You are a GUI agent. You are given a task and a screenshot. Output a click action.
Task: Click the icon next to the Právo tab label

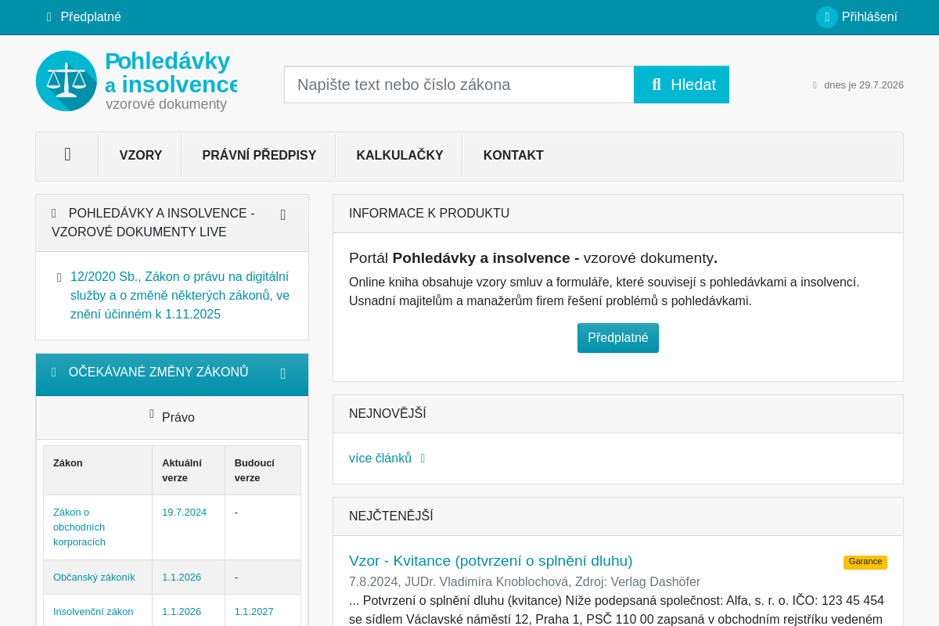[152, 414]
